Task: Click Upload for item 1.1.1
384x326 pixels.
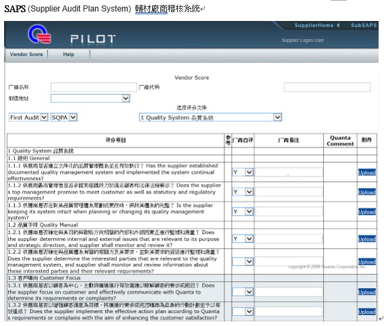Action: point(367,172)
